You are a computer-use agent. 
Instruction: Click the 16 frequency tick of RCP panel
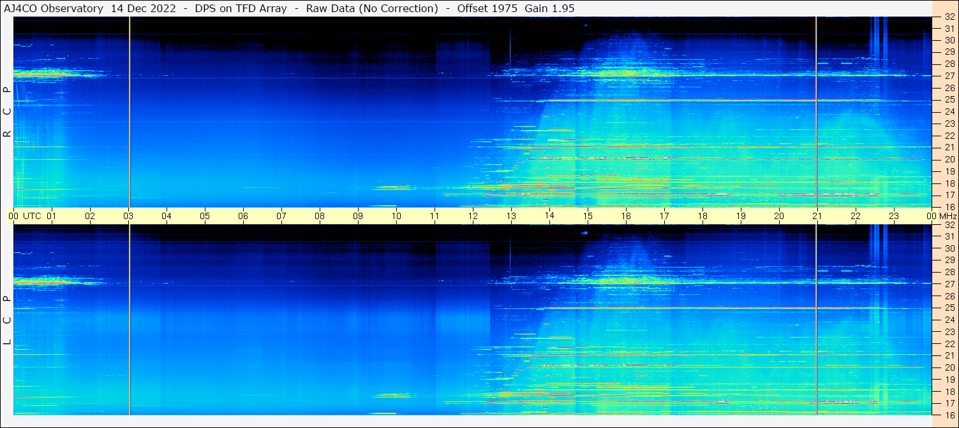tap(949, 206)
